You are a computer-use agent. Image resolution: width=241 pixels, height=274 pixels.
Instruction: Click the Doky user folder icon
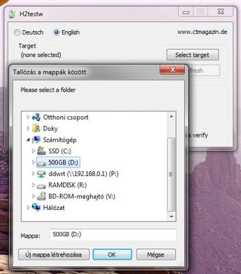36,128
